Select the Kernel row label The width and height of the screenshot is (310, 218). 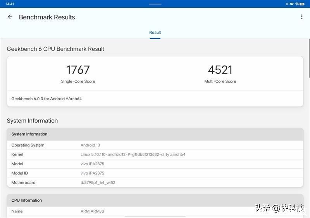(17, 154)
